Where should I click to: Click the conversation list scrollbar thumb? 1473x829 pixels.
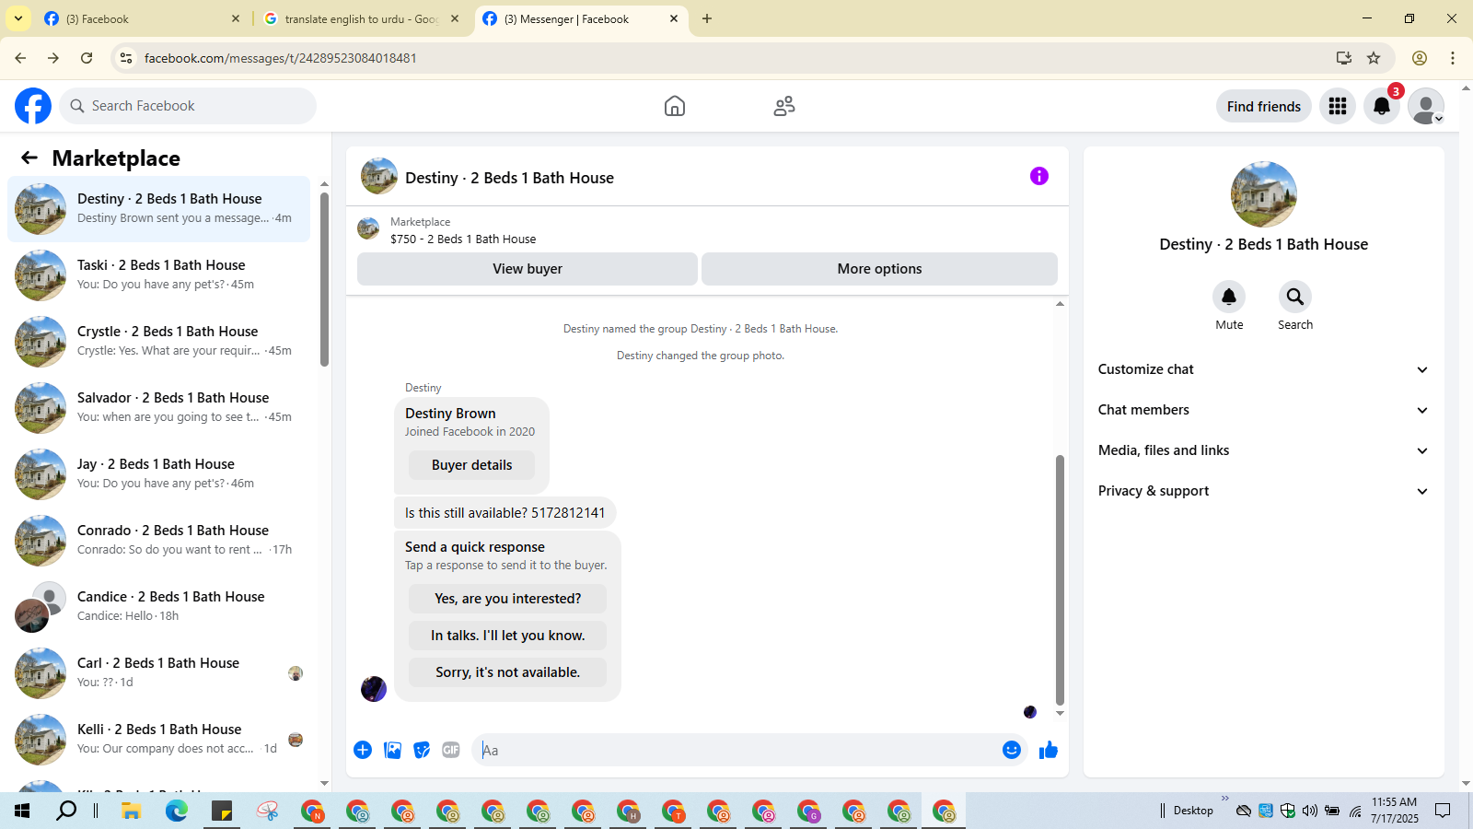[324, 279]
